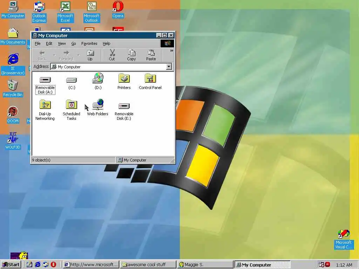Image resolution: width=359 pixels, height=269 pixels.
Task: Open the Back history dropdown arrow
Action: [x=54, y=55]
